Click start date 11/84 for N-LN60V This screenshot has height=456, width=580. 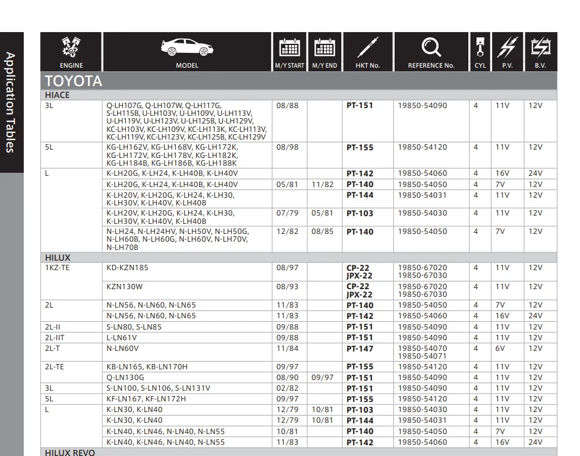coord(287,348)
